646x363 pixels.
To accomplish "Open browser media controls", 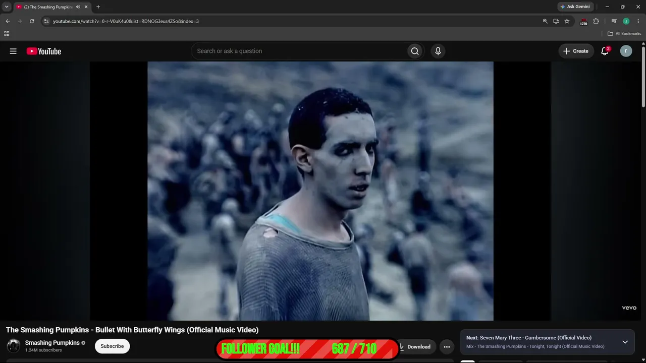I will coord(614,21).
